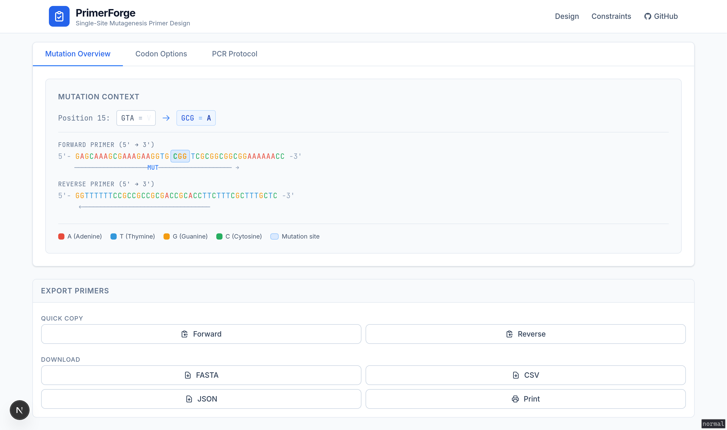Select the Mutation Overview tab
This screenshot has width=727, height=430.
click(x=78, y=54)
